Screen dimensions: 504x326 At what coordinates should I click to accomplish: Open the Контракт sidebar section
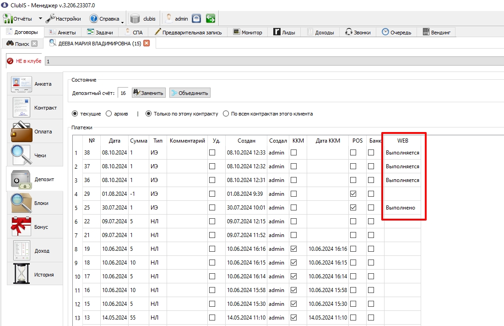[x=35, y=107]
